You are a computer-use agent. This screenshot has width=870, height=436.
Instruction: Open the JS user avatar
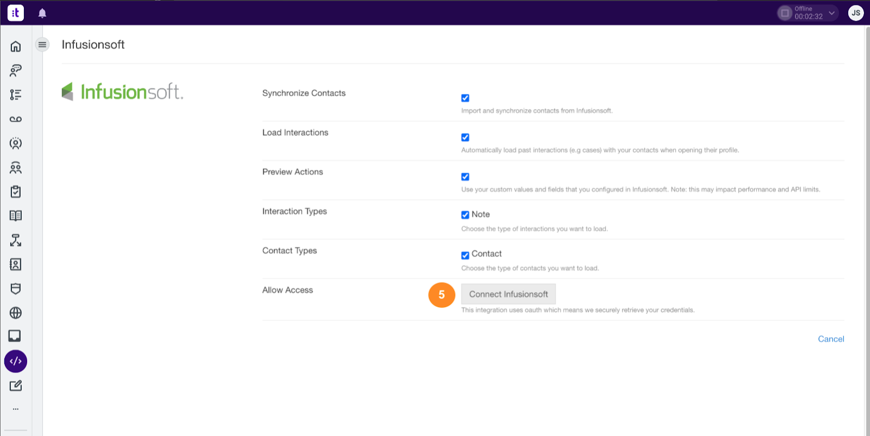[856, 13]
